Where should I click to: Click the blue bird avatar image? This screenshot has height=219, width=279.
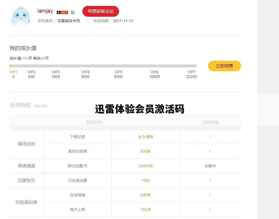(21, 16)
